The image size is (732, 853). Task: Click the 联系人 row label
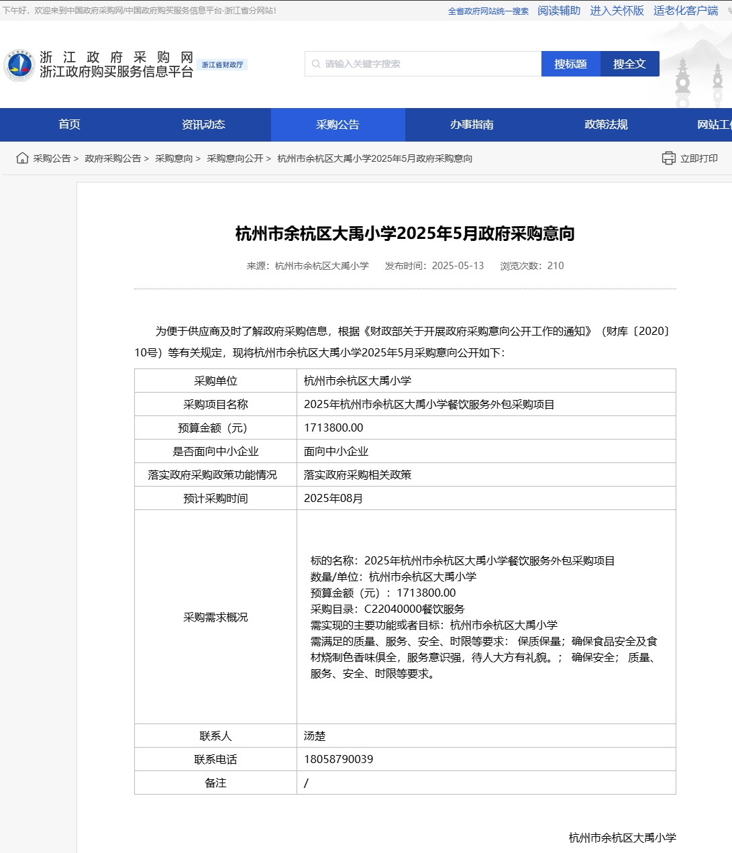[215, 736]
